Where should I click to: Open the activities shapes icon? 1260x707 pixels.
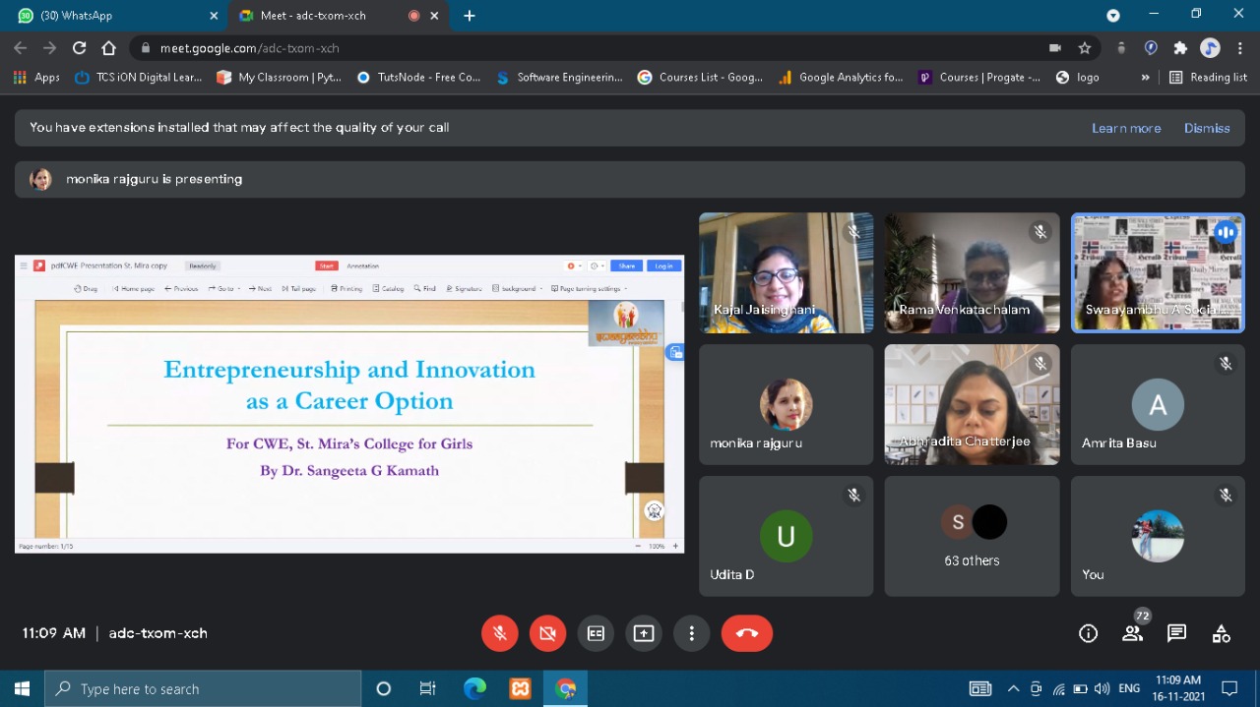pyautogui.click(x=1221, y=633)
